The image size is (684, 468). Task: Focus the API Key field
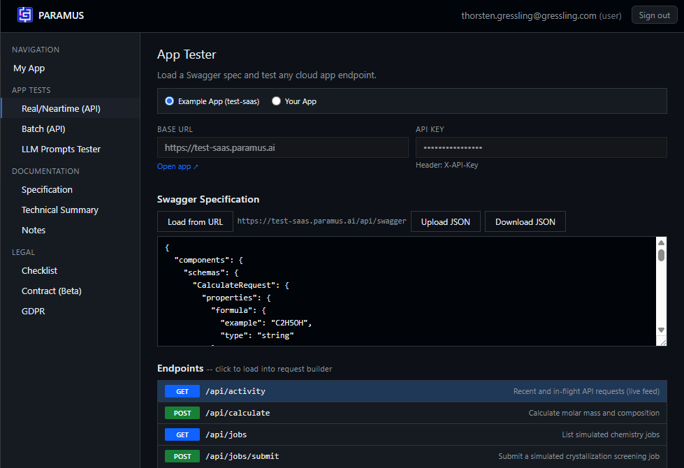(541, 147)
